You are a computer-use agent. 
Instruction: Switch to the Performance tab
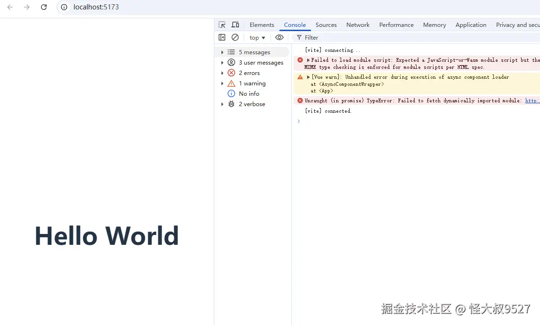pyautogui.click(x=396, y=25)
